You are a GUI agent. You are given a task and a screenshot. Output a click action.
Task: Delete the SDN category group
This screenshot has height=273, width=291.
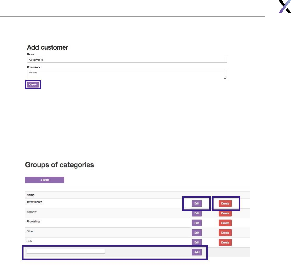225,242
